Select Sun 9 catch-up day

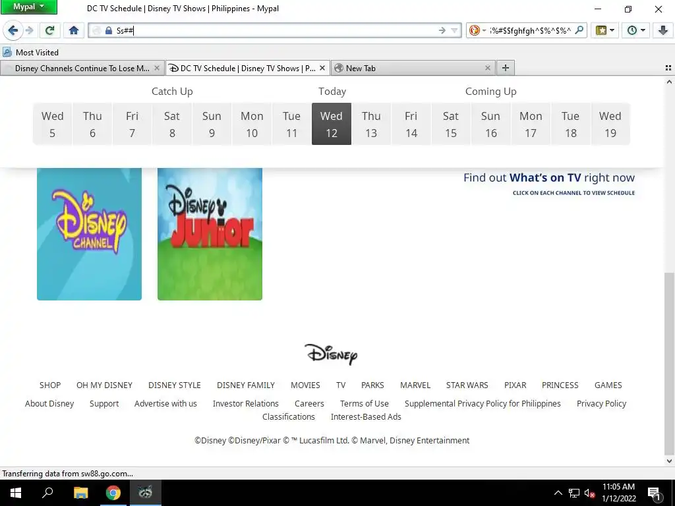coord(212,124)
